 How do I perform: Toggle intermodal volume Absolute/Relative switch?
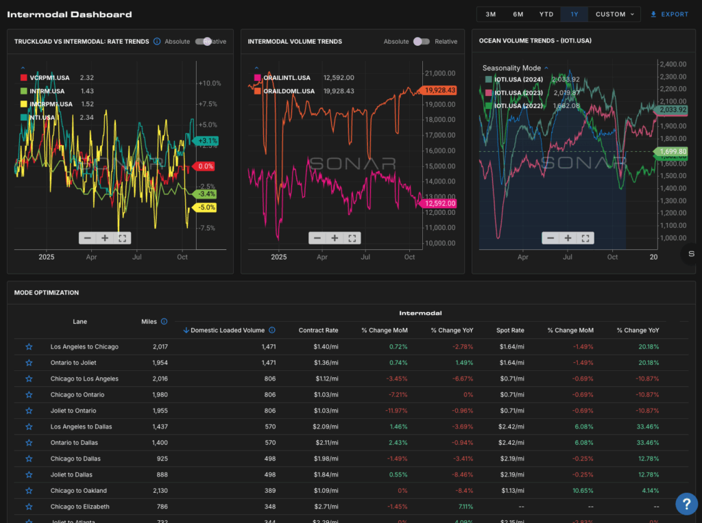point(421,42)
